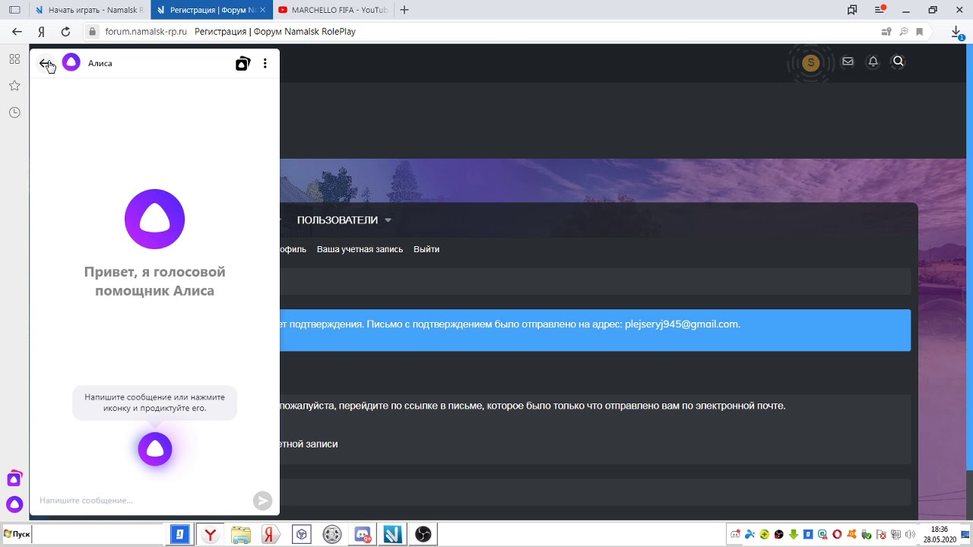Image resolution: width=973 pixels, height=547 pixels.
Task: Switch to the 'MARCHELLO FIFA - YouTube' tab
Action: click(x=333, y=10)
